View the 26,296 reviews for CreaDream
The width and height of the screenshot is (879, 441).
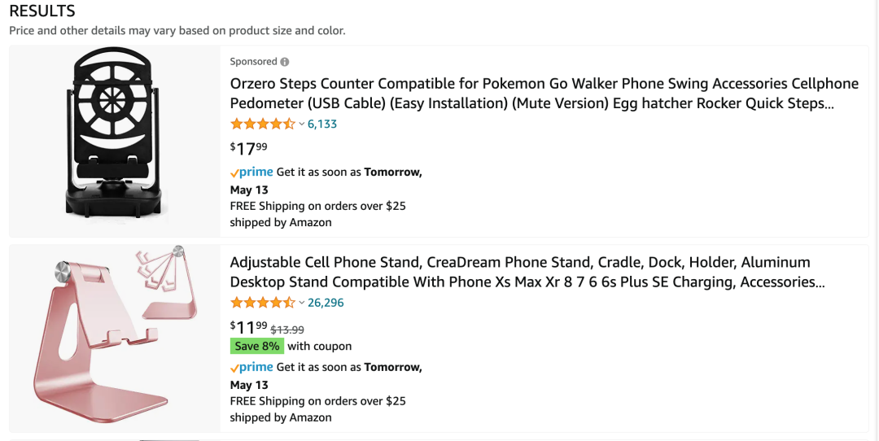[326, 303]
